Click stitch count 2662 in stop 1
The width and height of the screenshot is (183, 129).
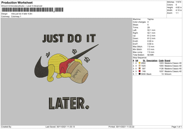coord(143,63)
